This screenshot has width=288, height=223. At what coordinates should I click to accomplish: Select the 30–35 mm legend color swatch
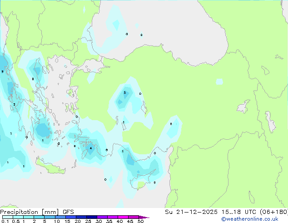(102, 217)
